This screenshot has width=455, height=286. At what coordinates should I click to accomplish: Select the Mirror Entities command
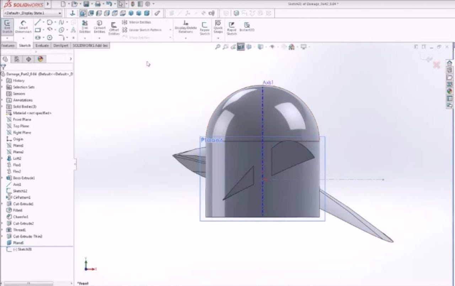tap(137, 22)
